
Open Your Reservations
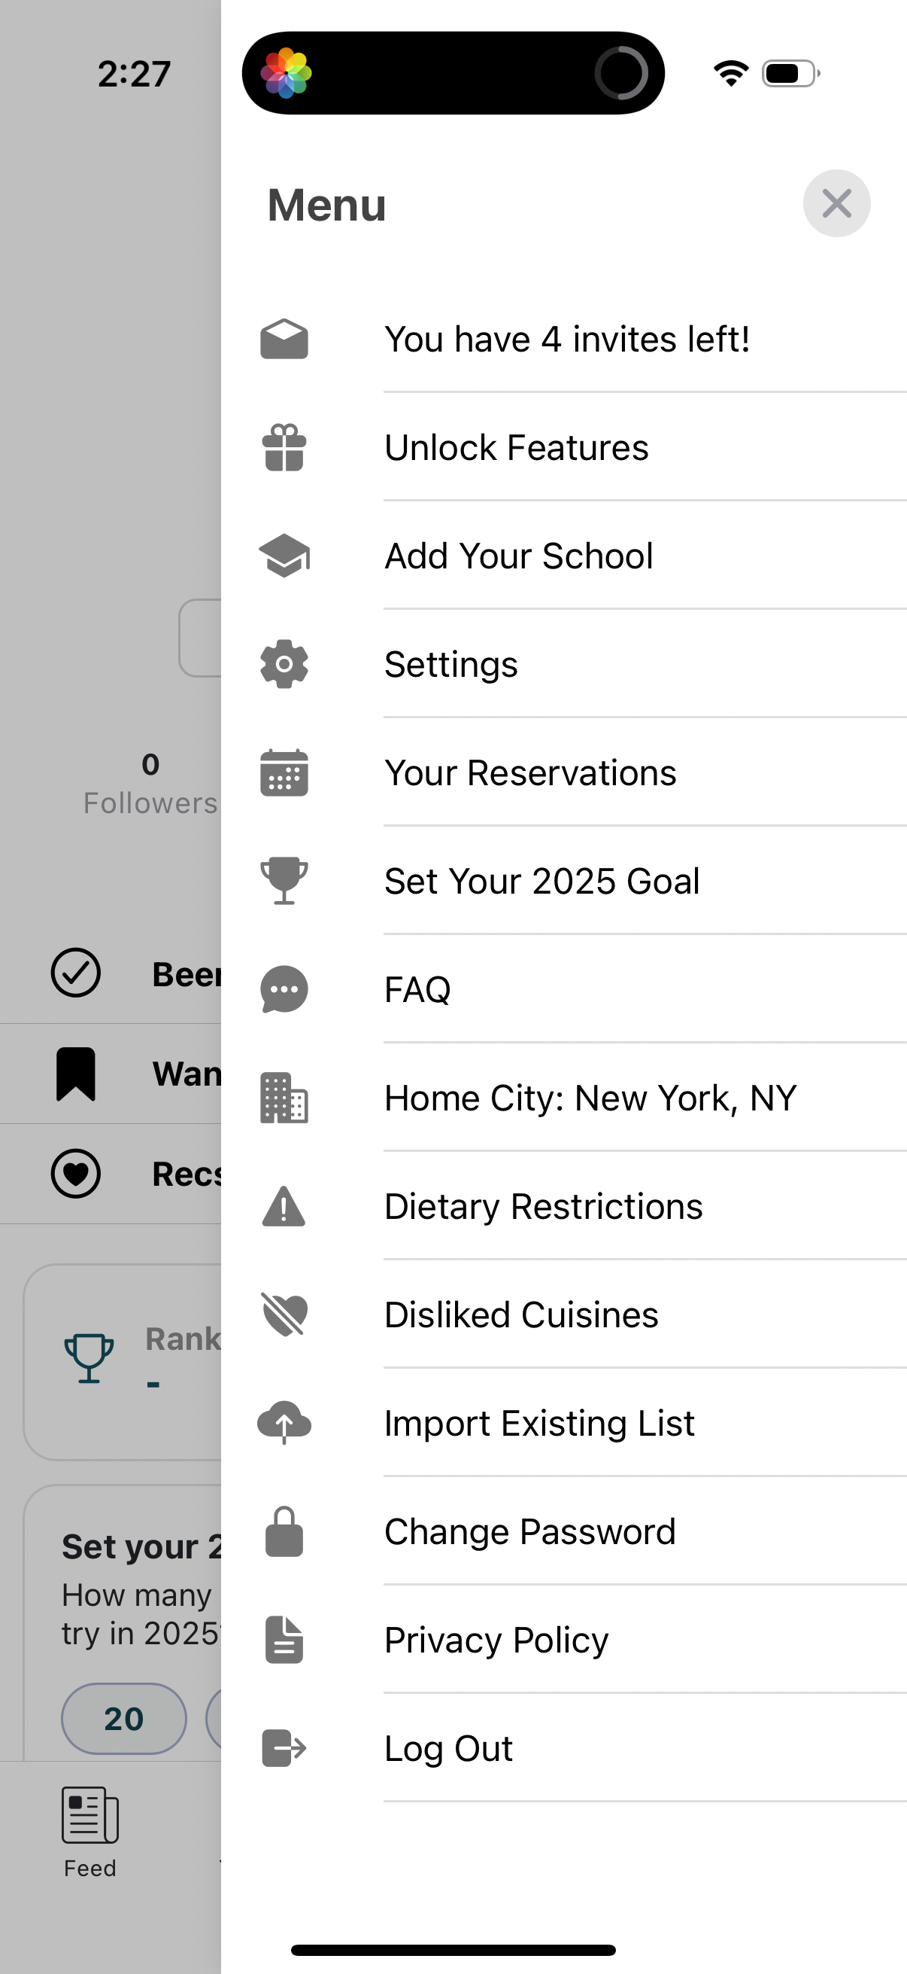tap(529, 772)
